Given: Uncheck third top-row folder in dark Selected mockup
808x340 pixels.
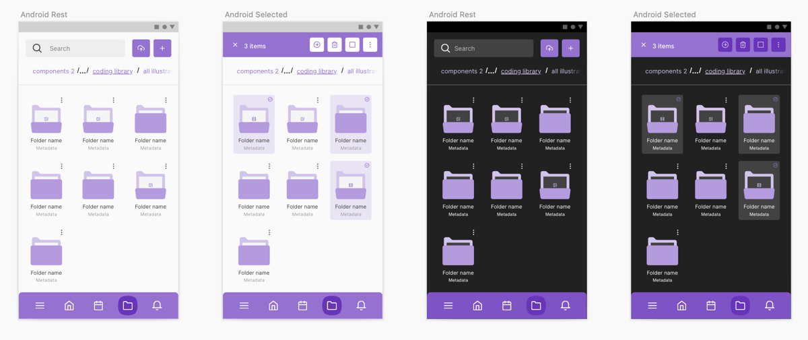Looking at the screenshot, I should coord(776,100).
